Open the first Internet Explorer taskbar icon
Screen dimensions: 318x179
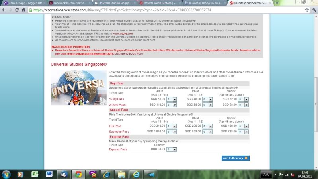[x=107, y=174]
